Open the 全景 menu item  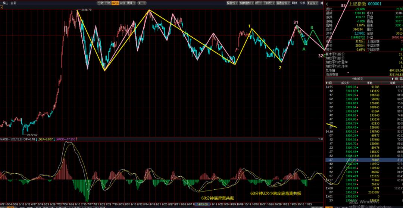coord(13,3)
